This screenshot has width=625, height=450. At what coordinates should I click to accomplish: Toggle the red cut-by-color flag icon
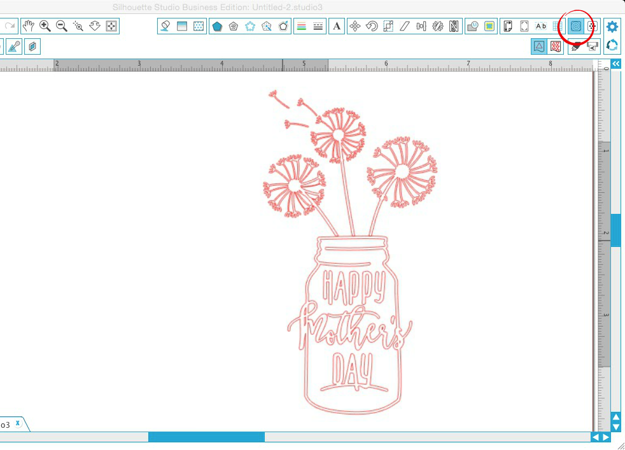(555, 45)
